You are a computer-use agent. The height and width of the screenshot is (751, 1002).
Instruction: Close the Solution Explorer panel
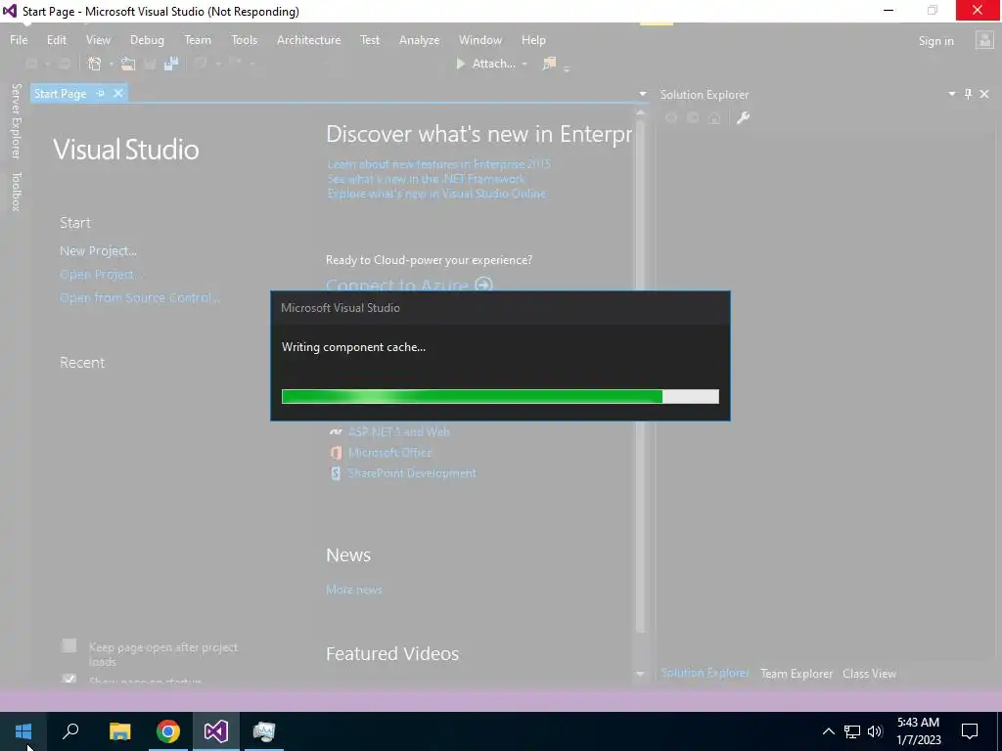click(984, 94)
